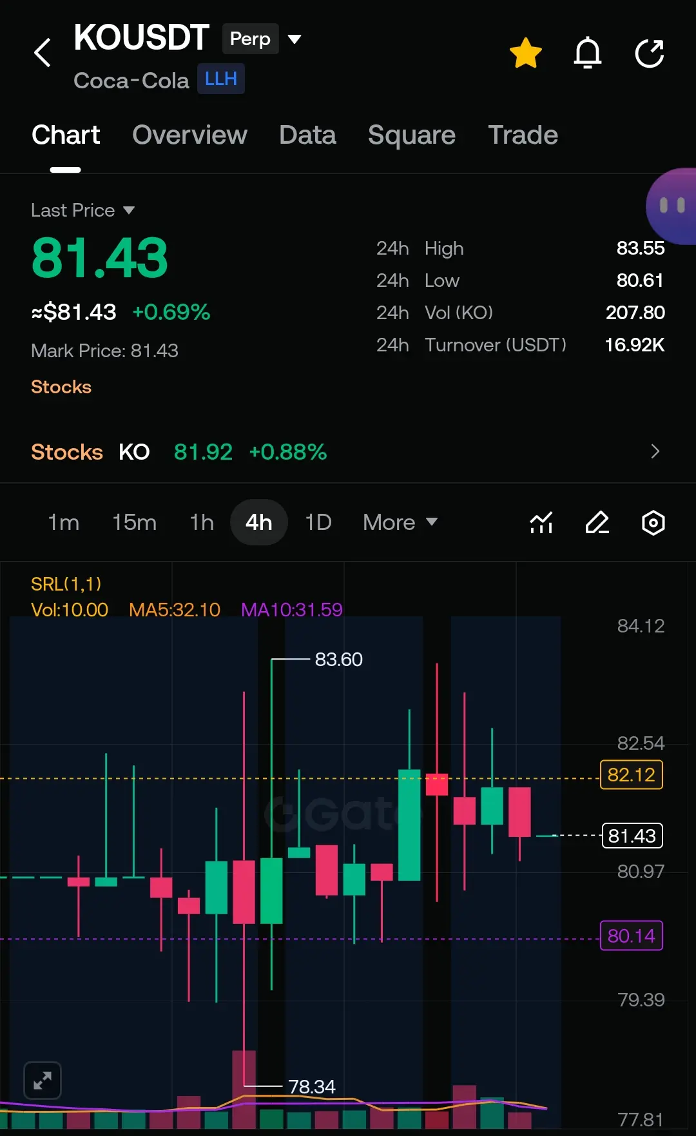Tap the Mark Price: 81.43 text
This screenshot has width=696, height=1136.
(x=104, y=351)
